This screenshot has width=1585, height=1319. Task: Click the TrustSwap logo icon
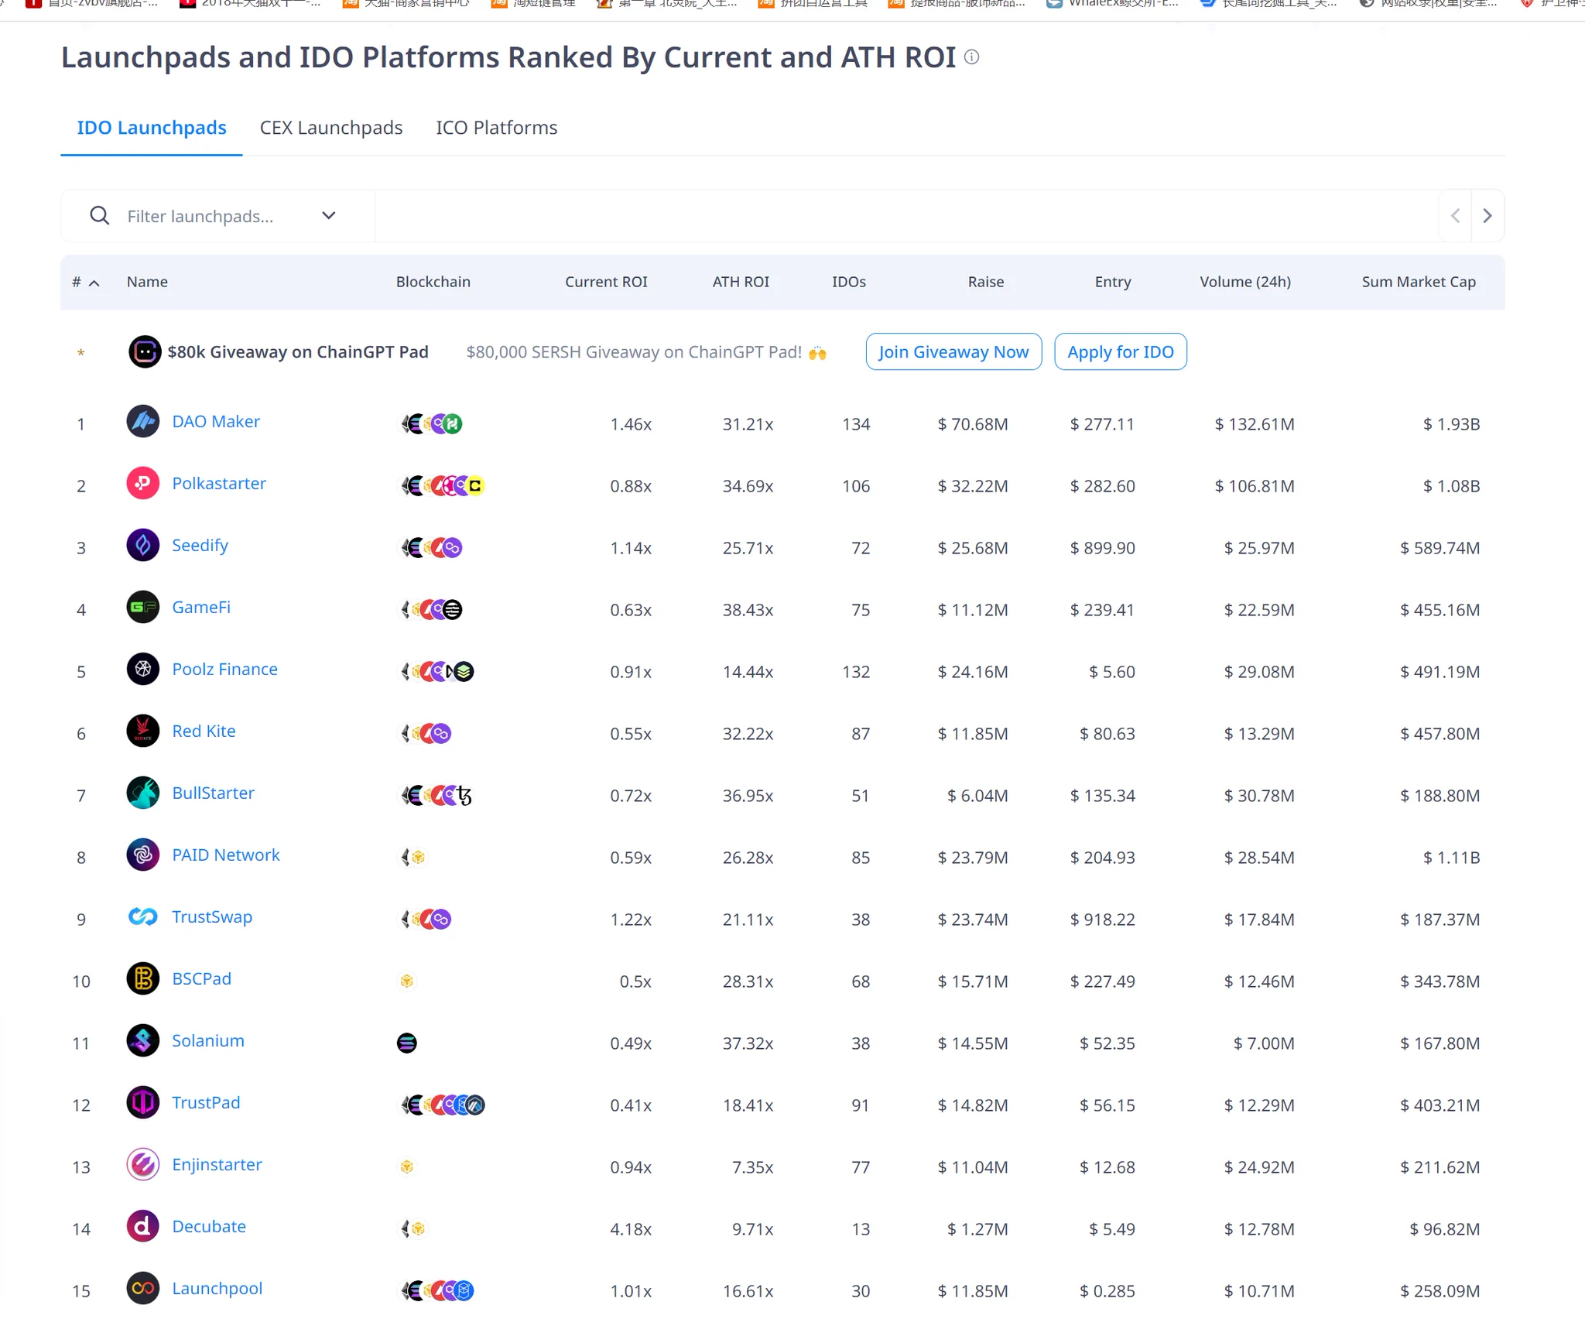pos(143,917)
